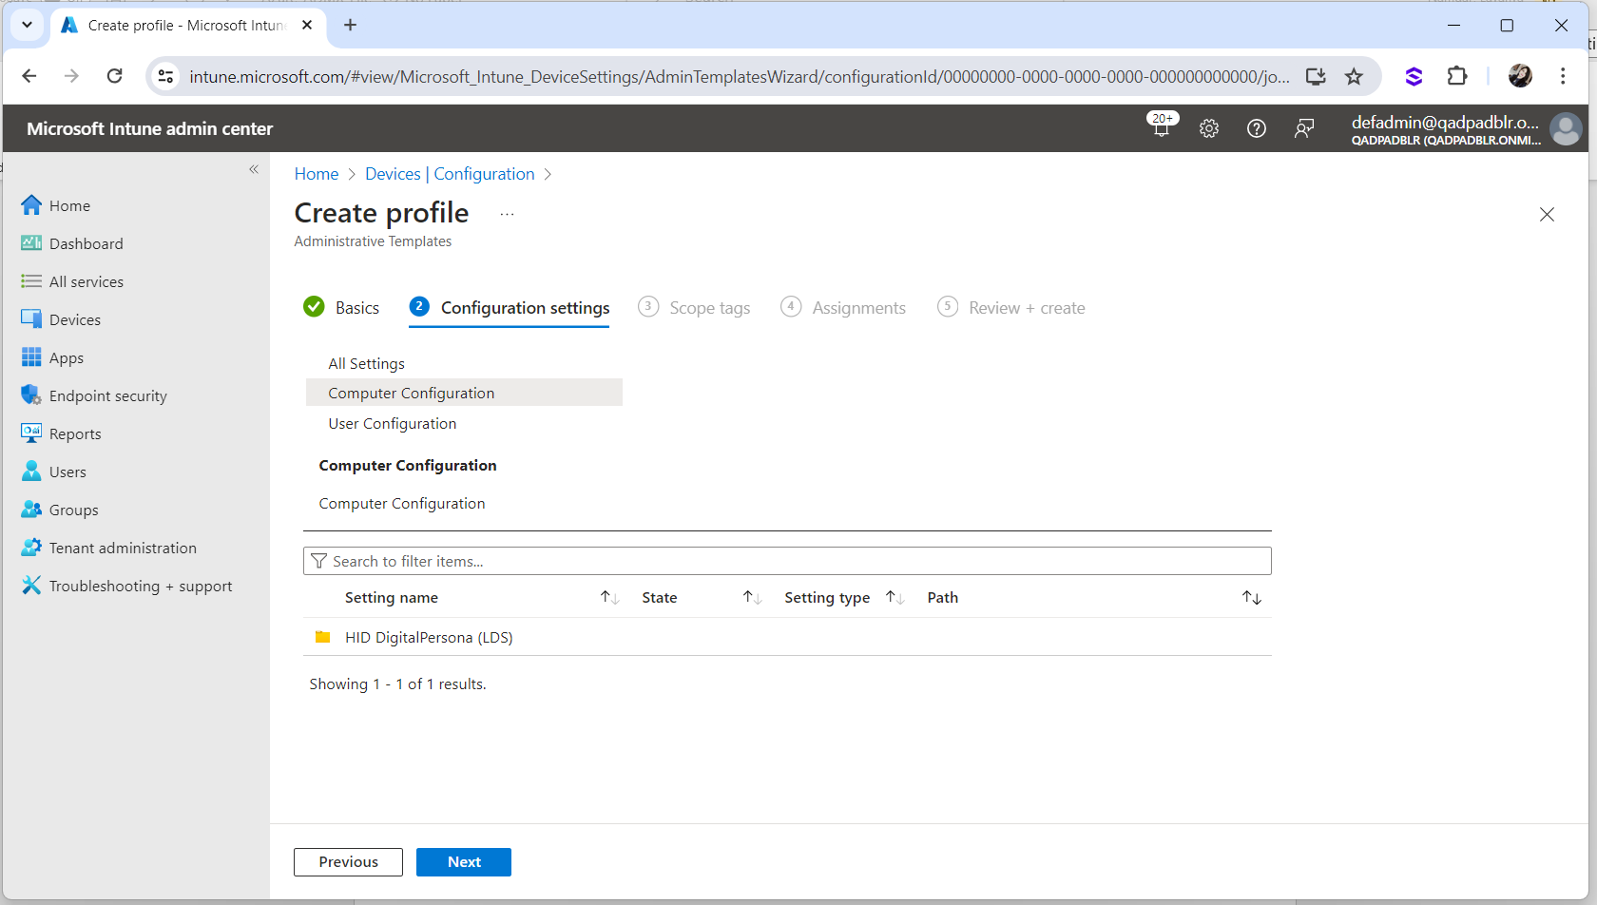The image size is (1597, 905).
Task: Reload the browser page
Action: pos(114,76)
